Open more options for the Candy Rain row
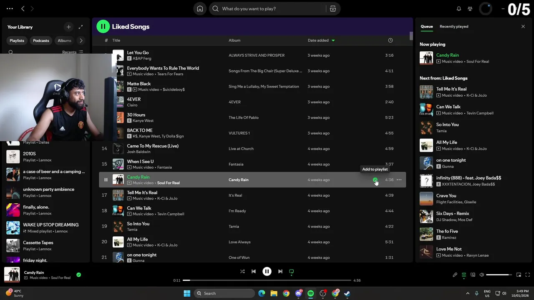The image size is (534, 300). [x=399, y=180]
